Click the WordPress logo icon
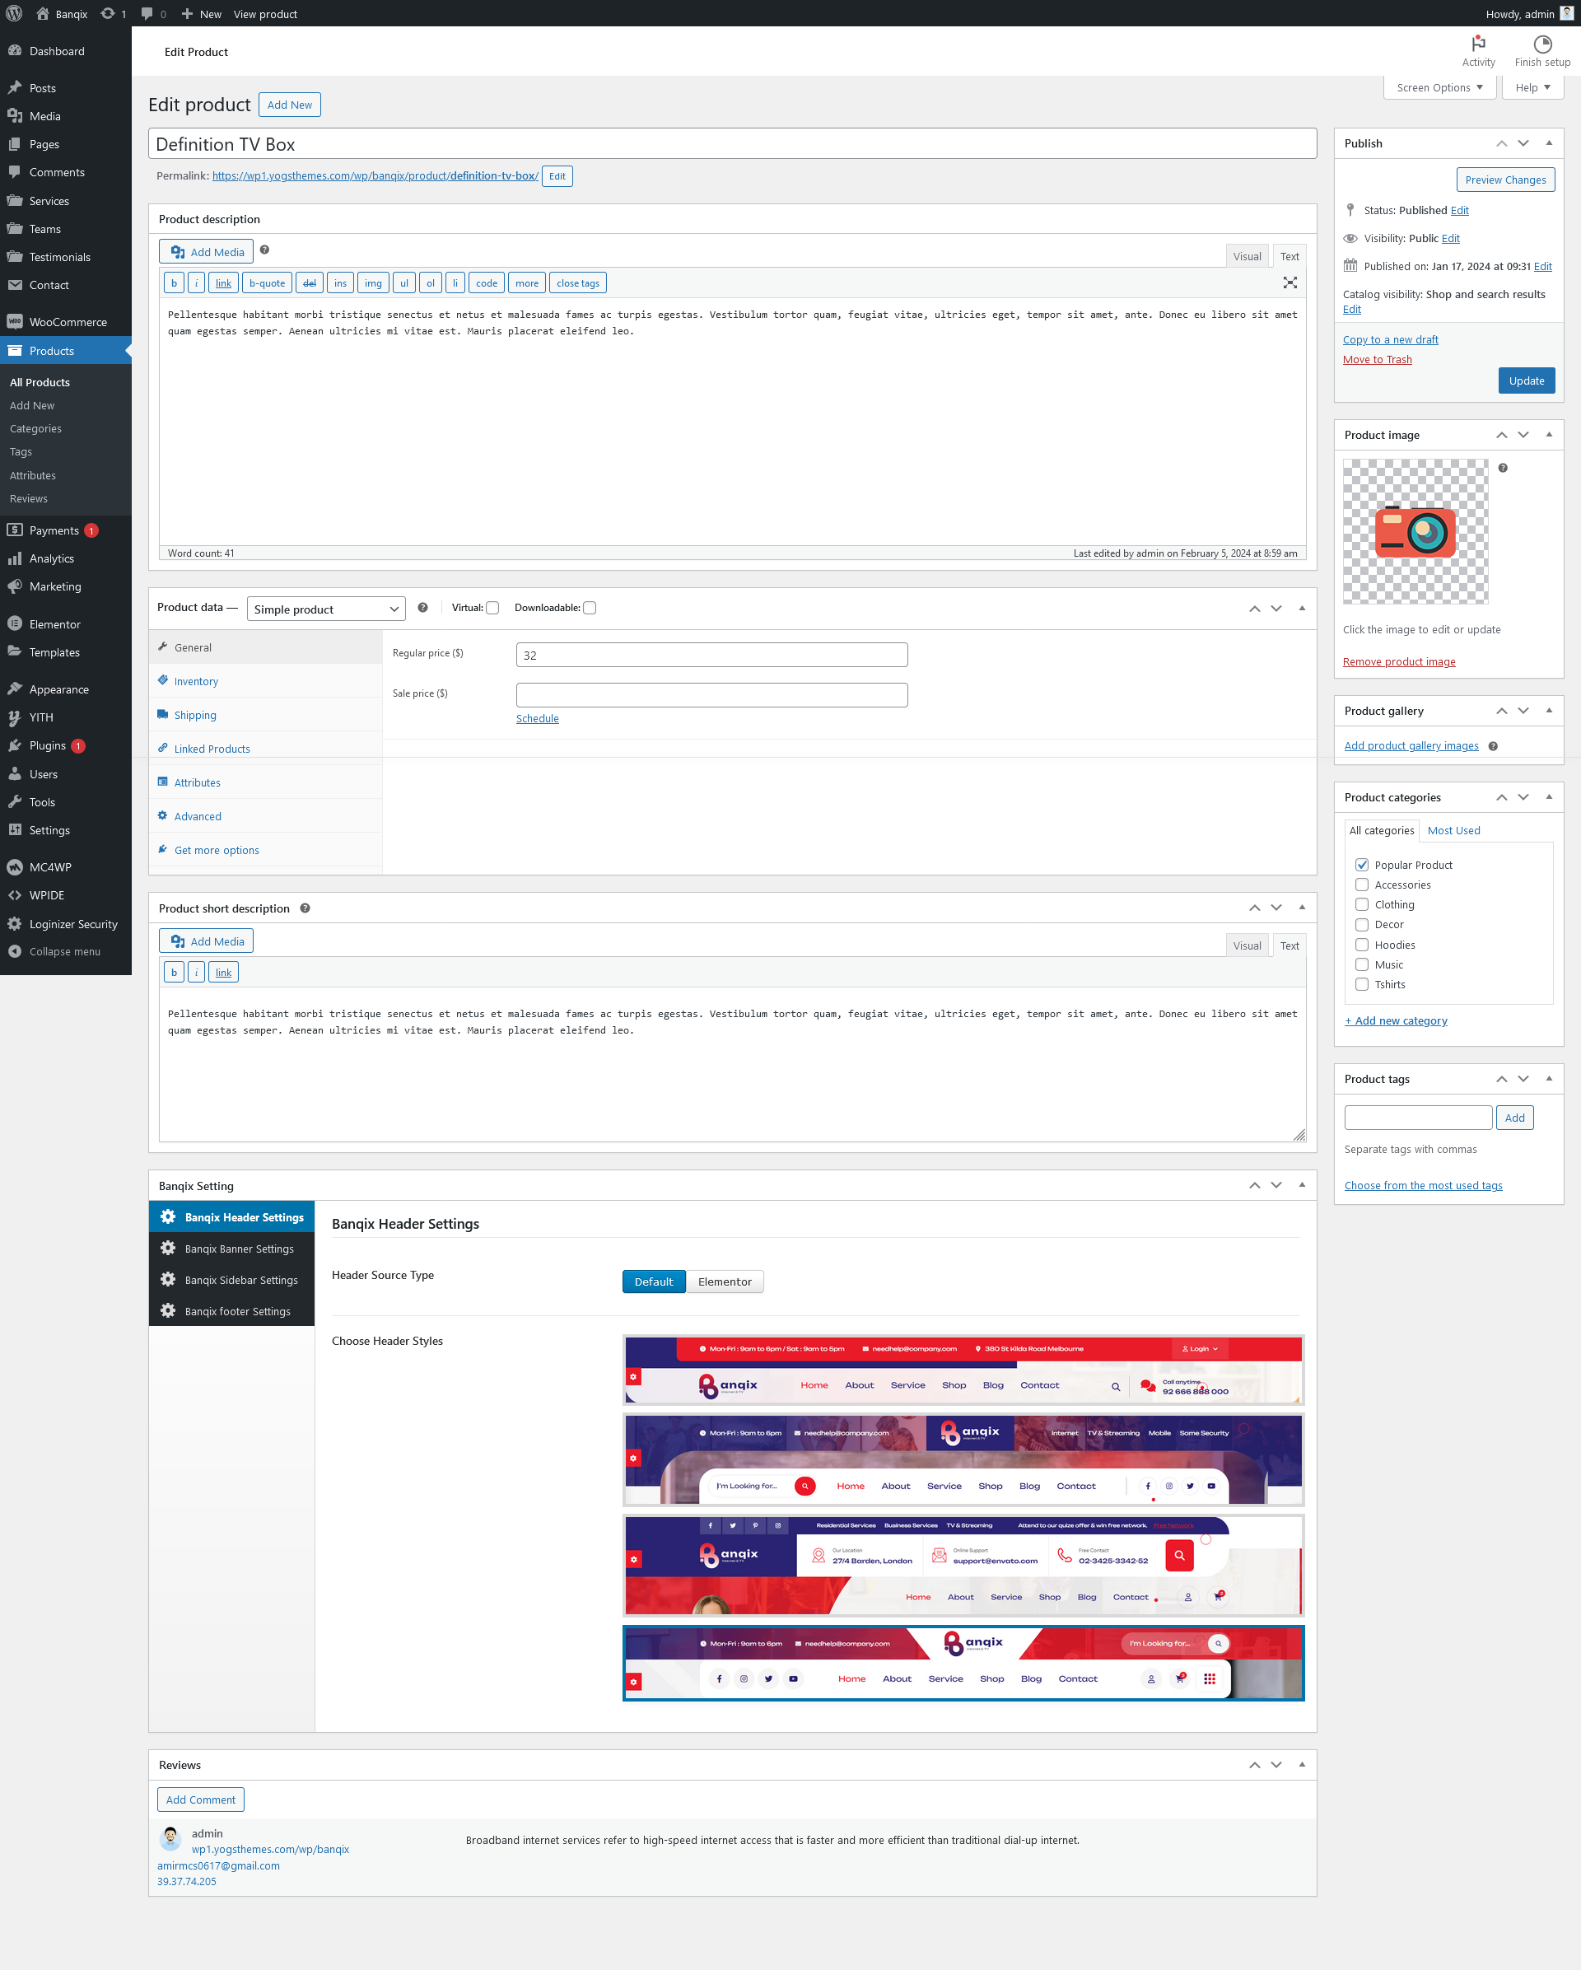 15,14
